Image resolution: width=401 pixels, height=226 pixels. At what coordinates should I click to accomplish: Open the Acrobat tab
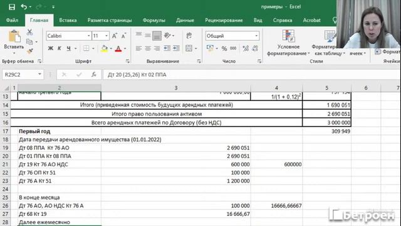pos(311,20)
